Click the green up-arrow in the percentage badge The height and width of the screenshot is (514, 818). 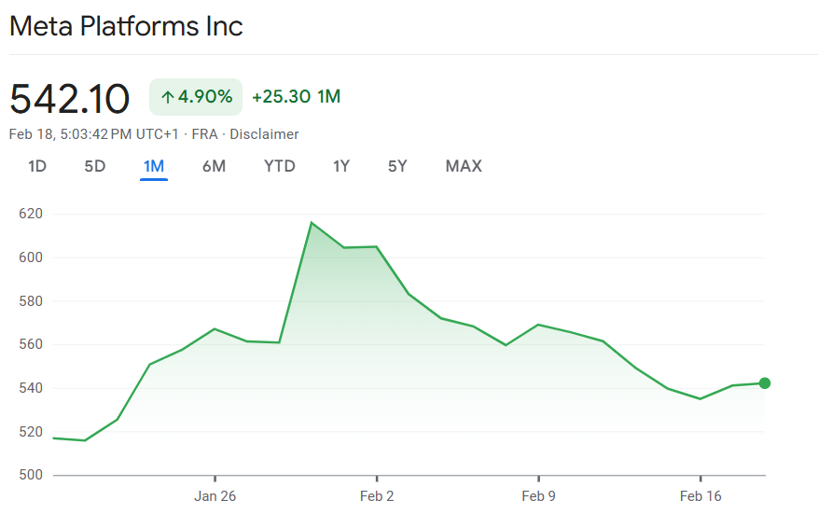point(168,97)
